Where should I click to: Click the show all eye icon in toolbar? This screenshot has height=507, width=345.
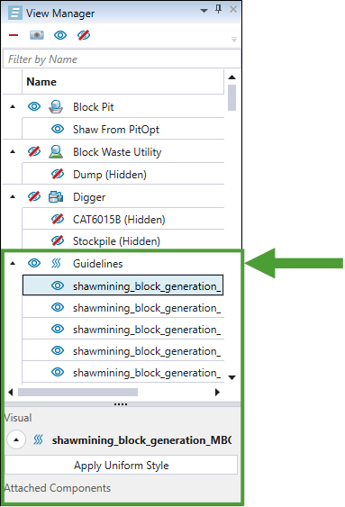tap(60, 35)
